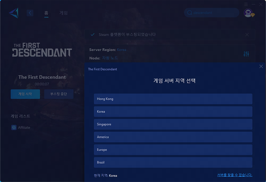This screenshot has width=266, height=182.
Task: Choose the Europe server region
Action: [x=173, y=150]
